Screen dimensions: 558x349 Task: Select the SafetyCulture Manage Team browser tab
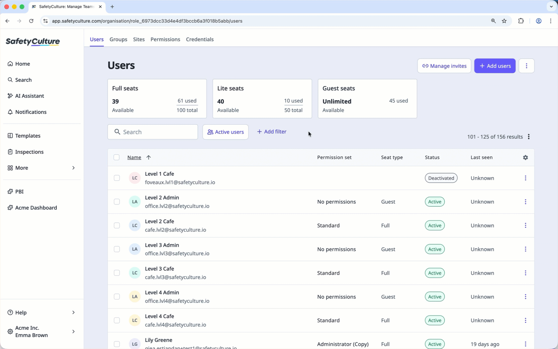pyautogui.click(x=67, y=7)
